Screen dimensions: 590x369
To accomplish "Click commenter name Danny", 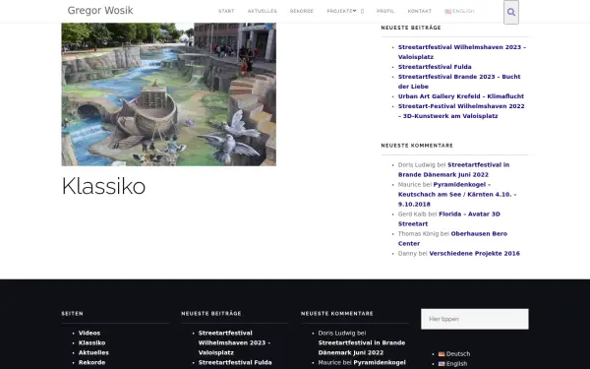I will 407,254.
